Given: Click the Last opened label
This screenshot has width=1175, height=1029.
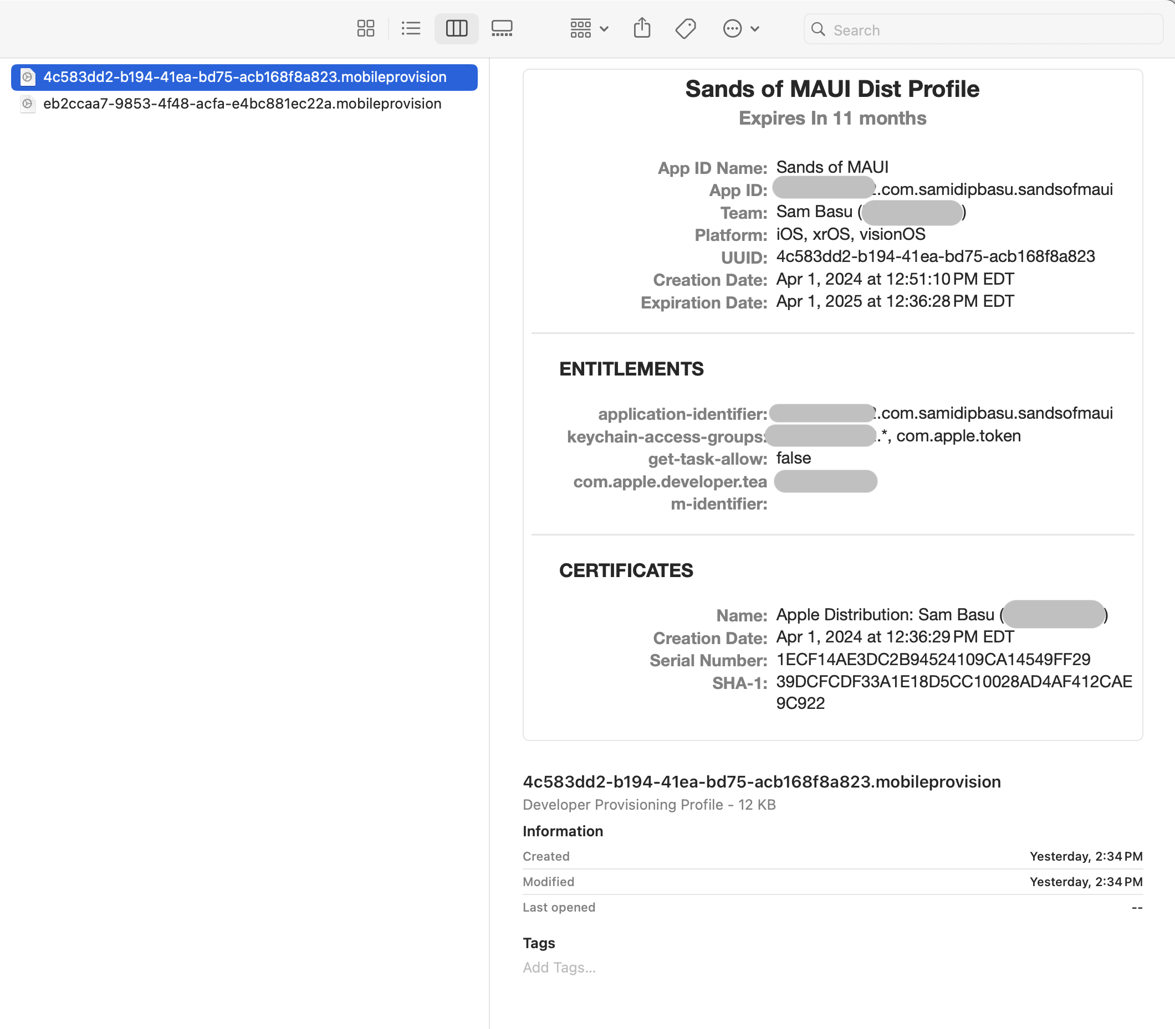Looking at the screenshot, I should coord(559,907).
